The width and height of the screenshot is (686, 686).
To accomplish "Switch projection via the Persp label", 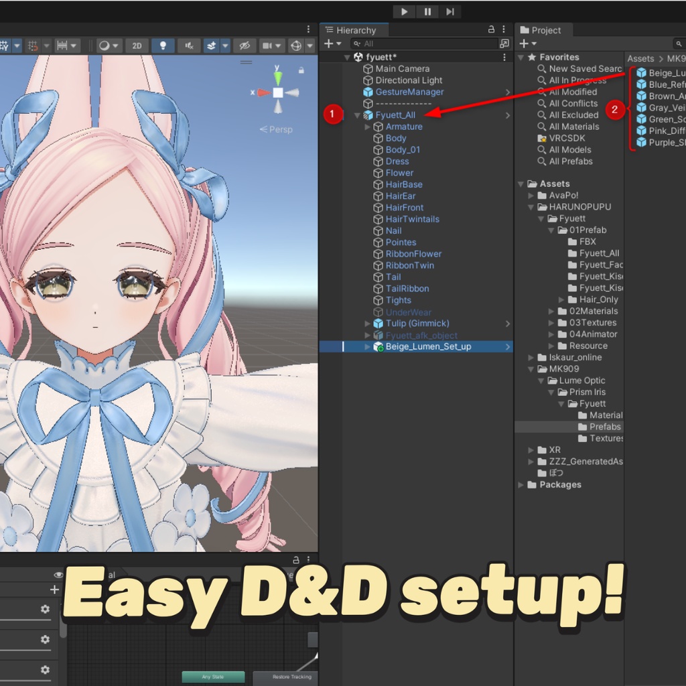I will point(276,129).
